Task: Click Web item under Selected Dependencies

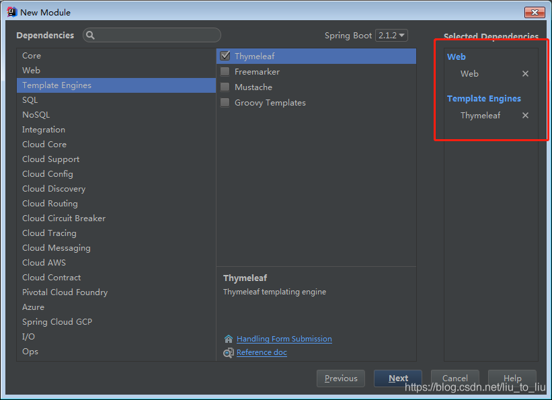Action: point(469,74)
